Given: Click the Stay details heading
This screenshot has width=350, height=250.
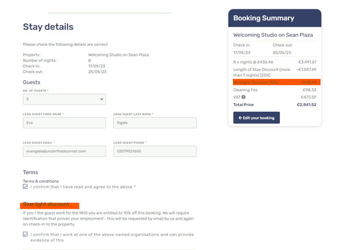Looking at the screenshot, I should coord(48,27).
